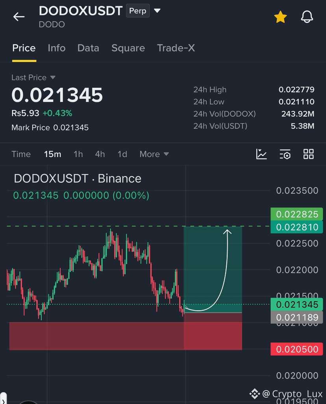Switch to the Info tab
This screenshot has height=404, width=326.
tap(56, 48)
